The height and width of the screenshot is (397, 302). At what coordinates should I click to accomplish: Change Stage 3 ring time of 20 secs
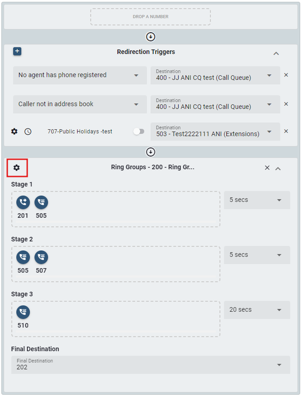[257, 310]
